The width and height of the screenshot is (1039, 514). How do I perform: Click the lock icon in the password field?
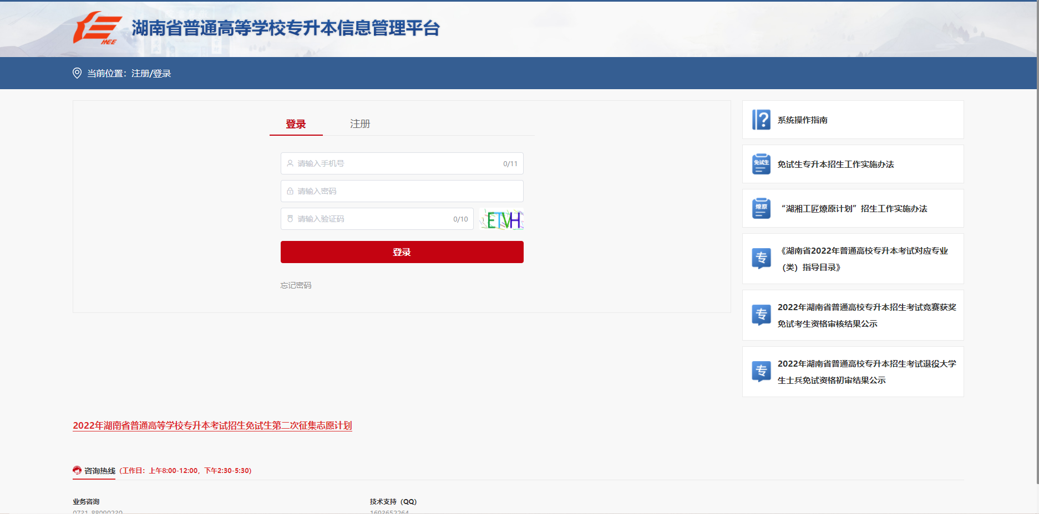(x=290, y=191)
